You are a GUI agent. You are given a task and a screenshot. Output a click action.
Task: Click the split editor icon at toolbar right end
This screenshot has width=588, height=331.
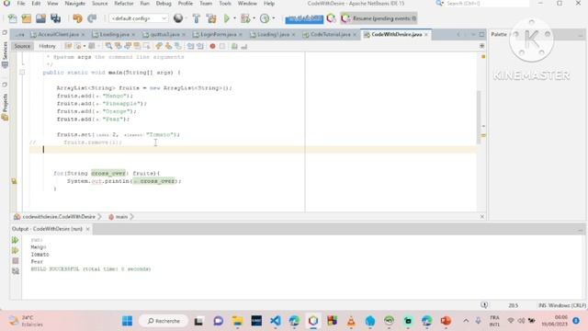pos(481,46)
